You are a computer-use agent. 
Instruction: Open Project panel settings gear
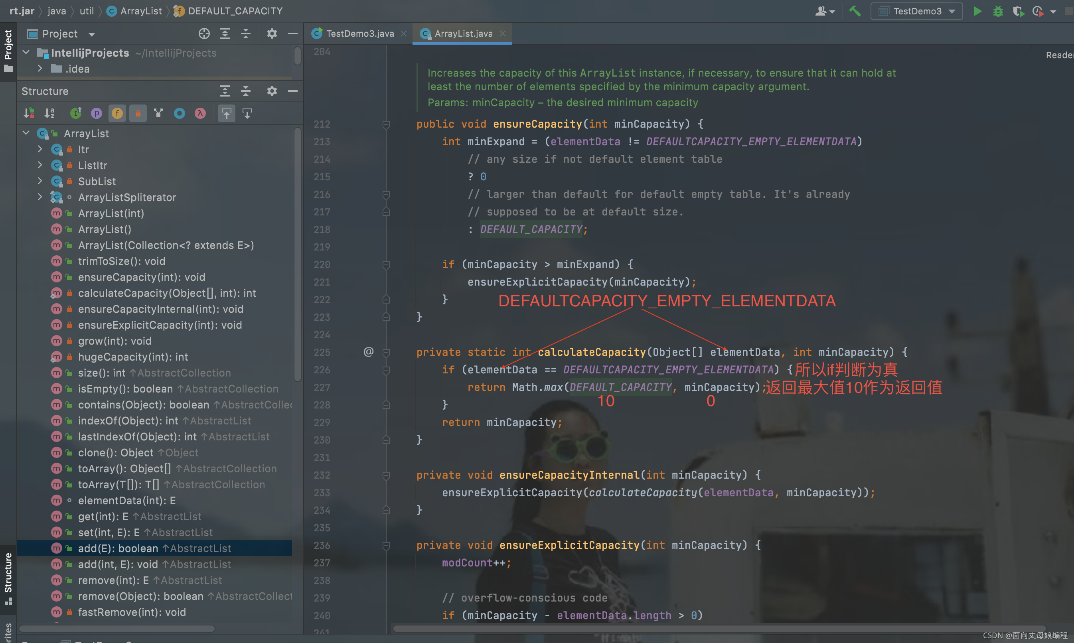(x=272, y=34)
